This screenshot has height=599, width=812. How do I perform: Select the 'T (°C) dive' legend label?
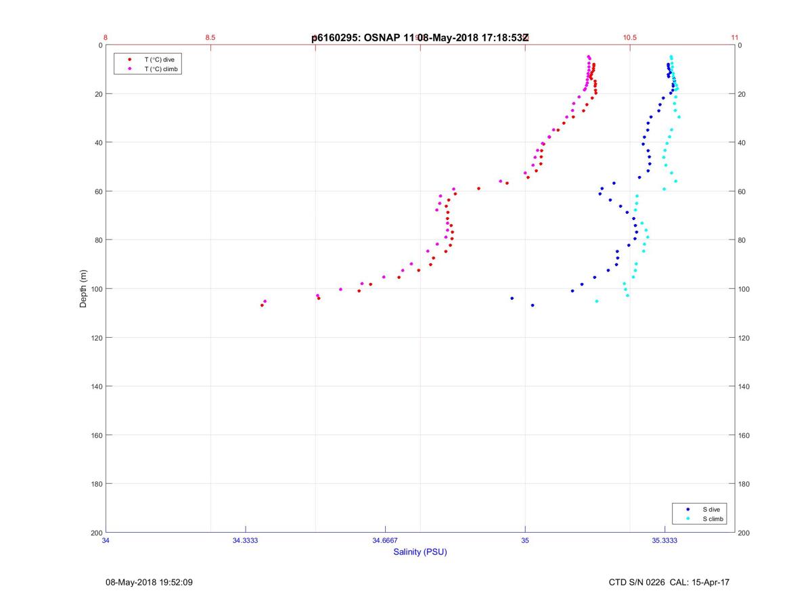tap(159, 60)
